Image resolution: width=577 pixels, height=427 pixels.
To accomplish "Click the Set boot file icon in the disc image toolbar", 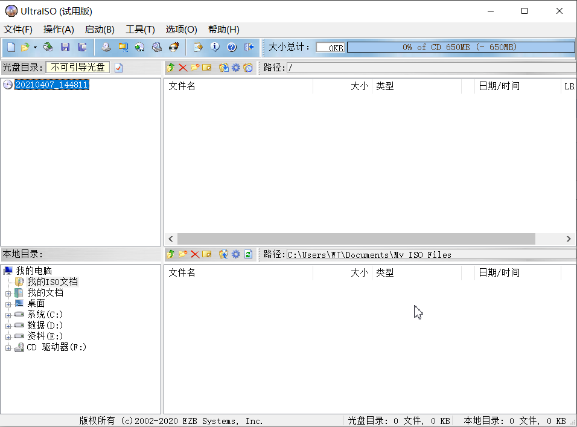I will (249, 68).
